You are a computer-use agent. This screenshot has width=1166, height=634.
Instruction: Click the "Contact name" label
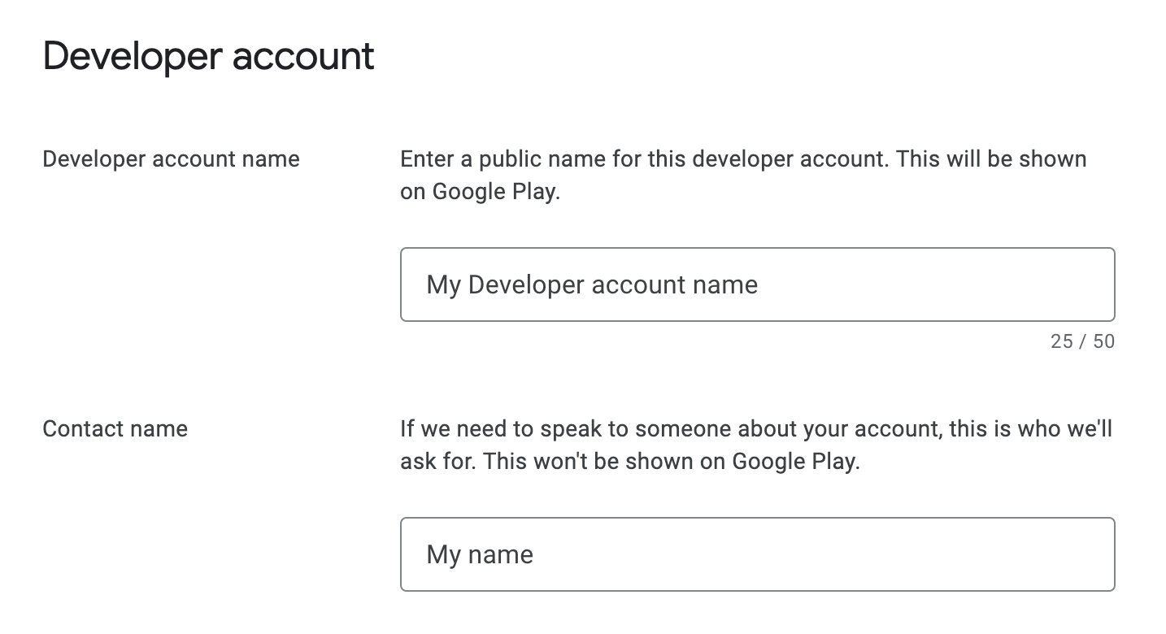[115, 428]
